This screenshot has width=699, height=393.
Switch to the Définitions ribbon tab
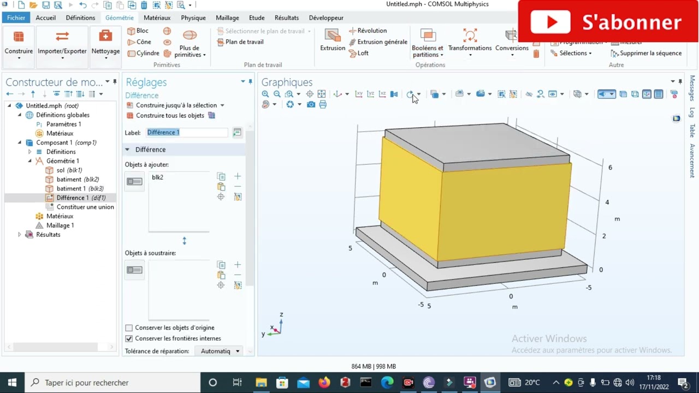tap(80, 17)
